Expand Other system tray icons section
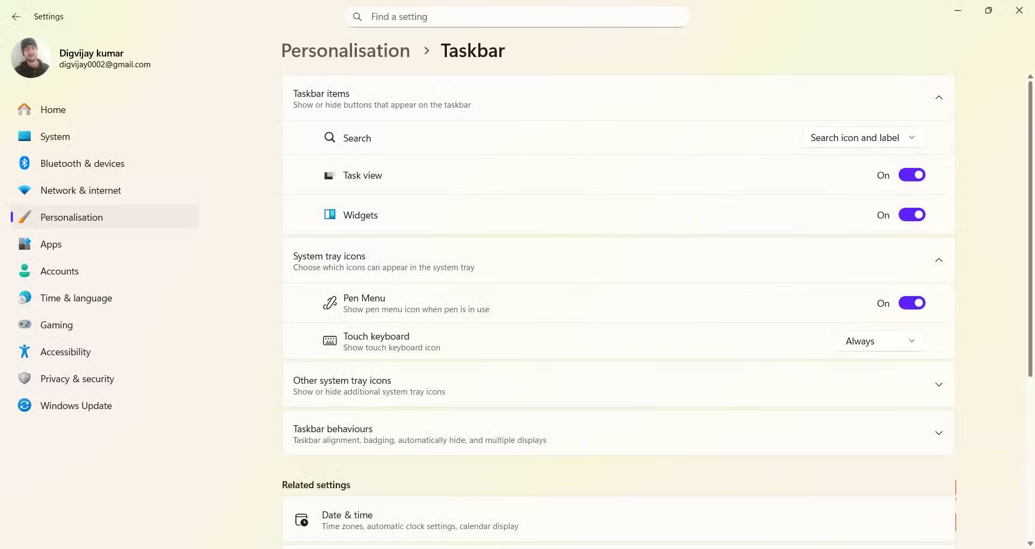Image resolution: width=1035 pixels, height=549 pixels. click(939, 385)
